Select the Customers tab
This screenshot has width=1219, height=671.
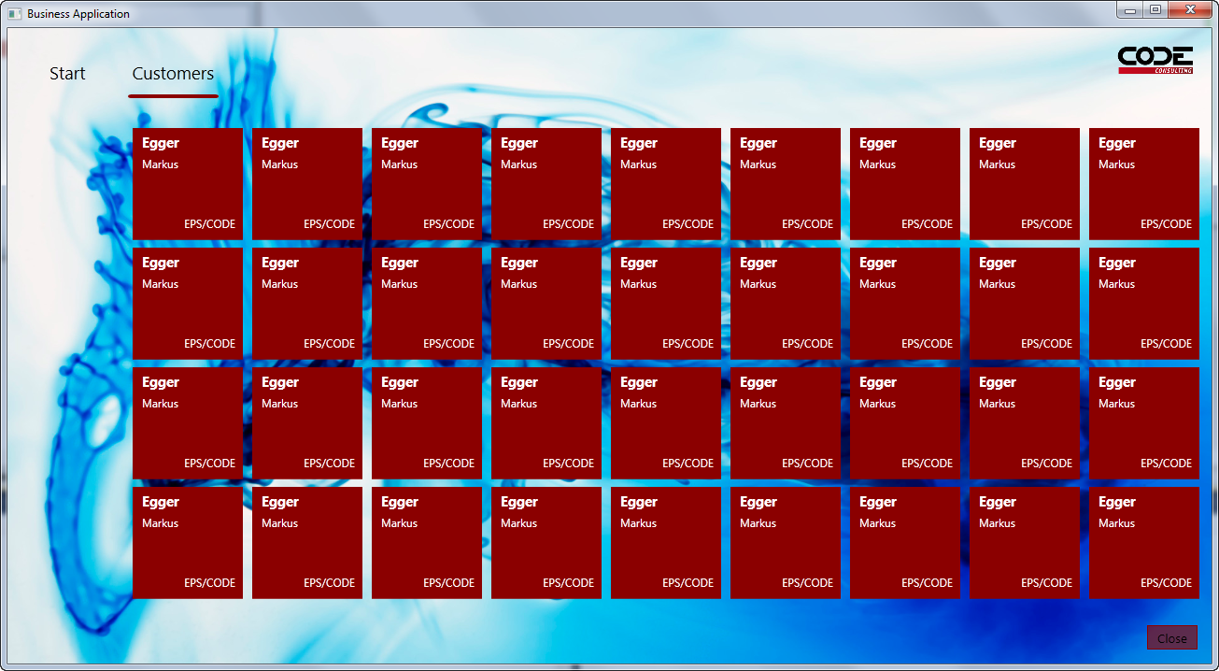[x=173, y=74]
